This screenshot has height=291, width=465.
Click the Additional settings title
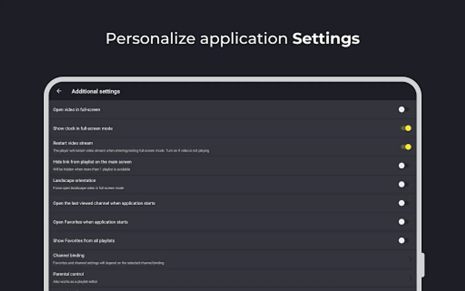(96, 92)
